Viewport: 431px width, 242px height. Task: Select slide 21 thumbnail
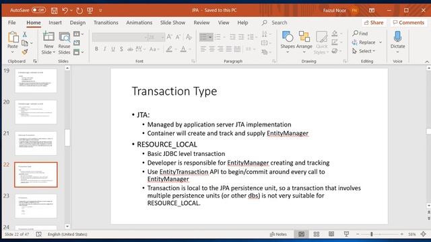tap(36, 143)
